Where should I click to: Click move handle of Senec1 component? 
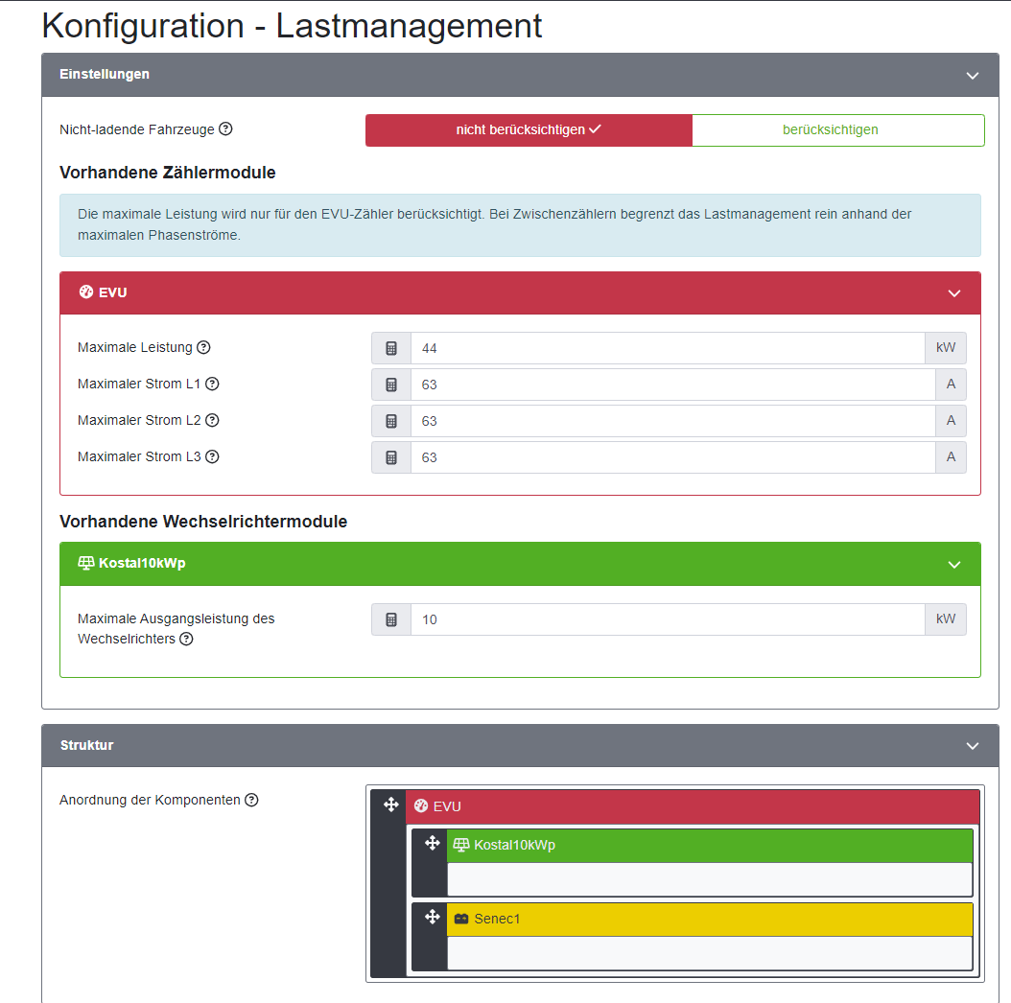point(432,917)
